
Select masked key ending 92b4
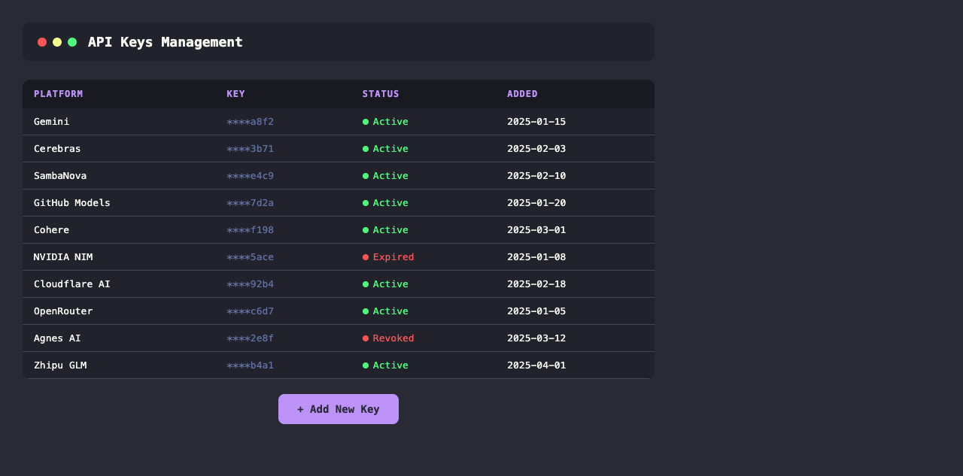click(251, 284)
